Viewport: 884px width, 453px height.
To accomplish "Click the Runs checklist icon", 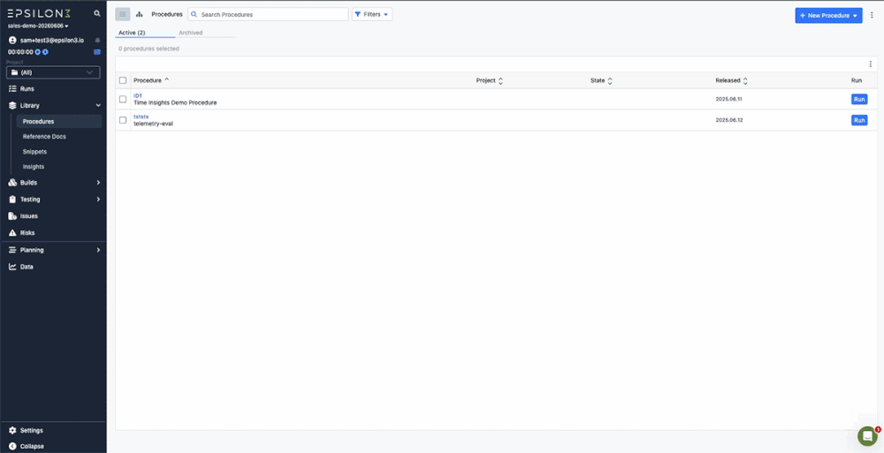I will (12, 89).
